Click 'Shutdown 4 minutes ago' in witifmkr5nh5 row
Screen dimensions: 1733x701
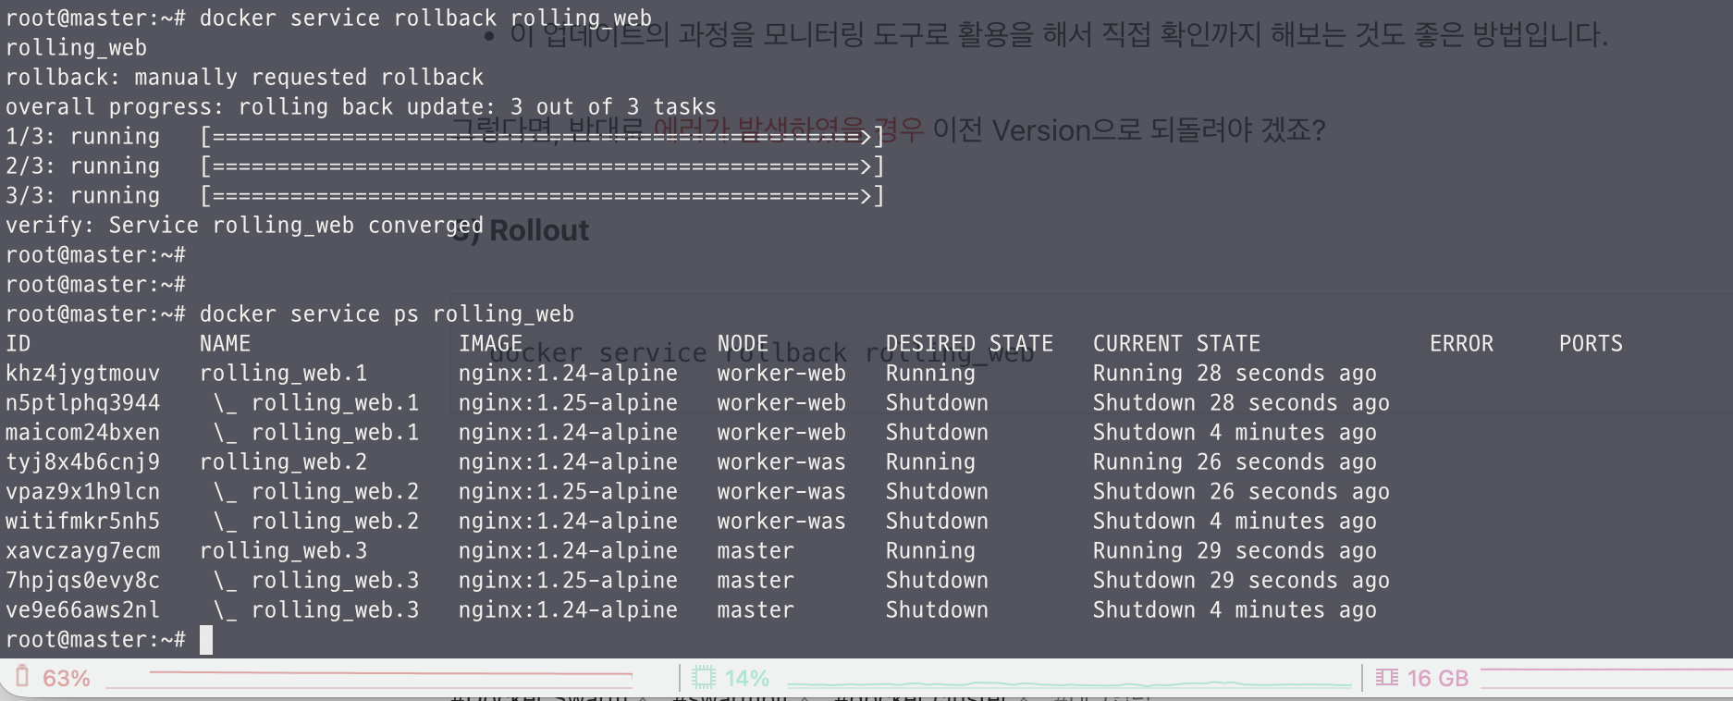click(x=1235, y=522)
